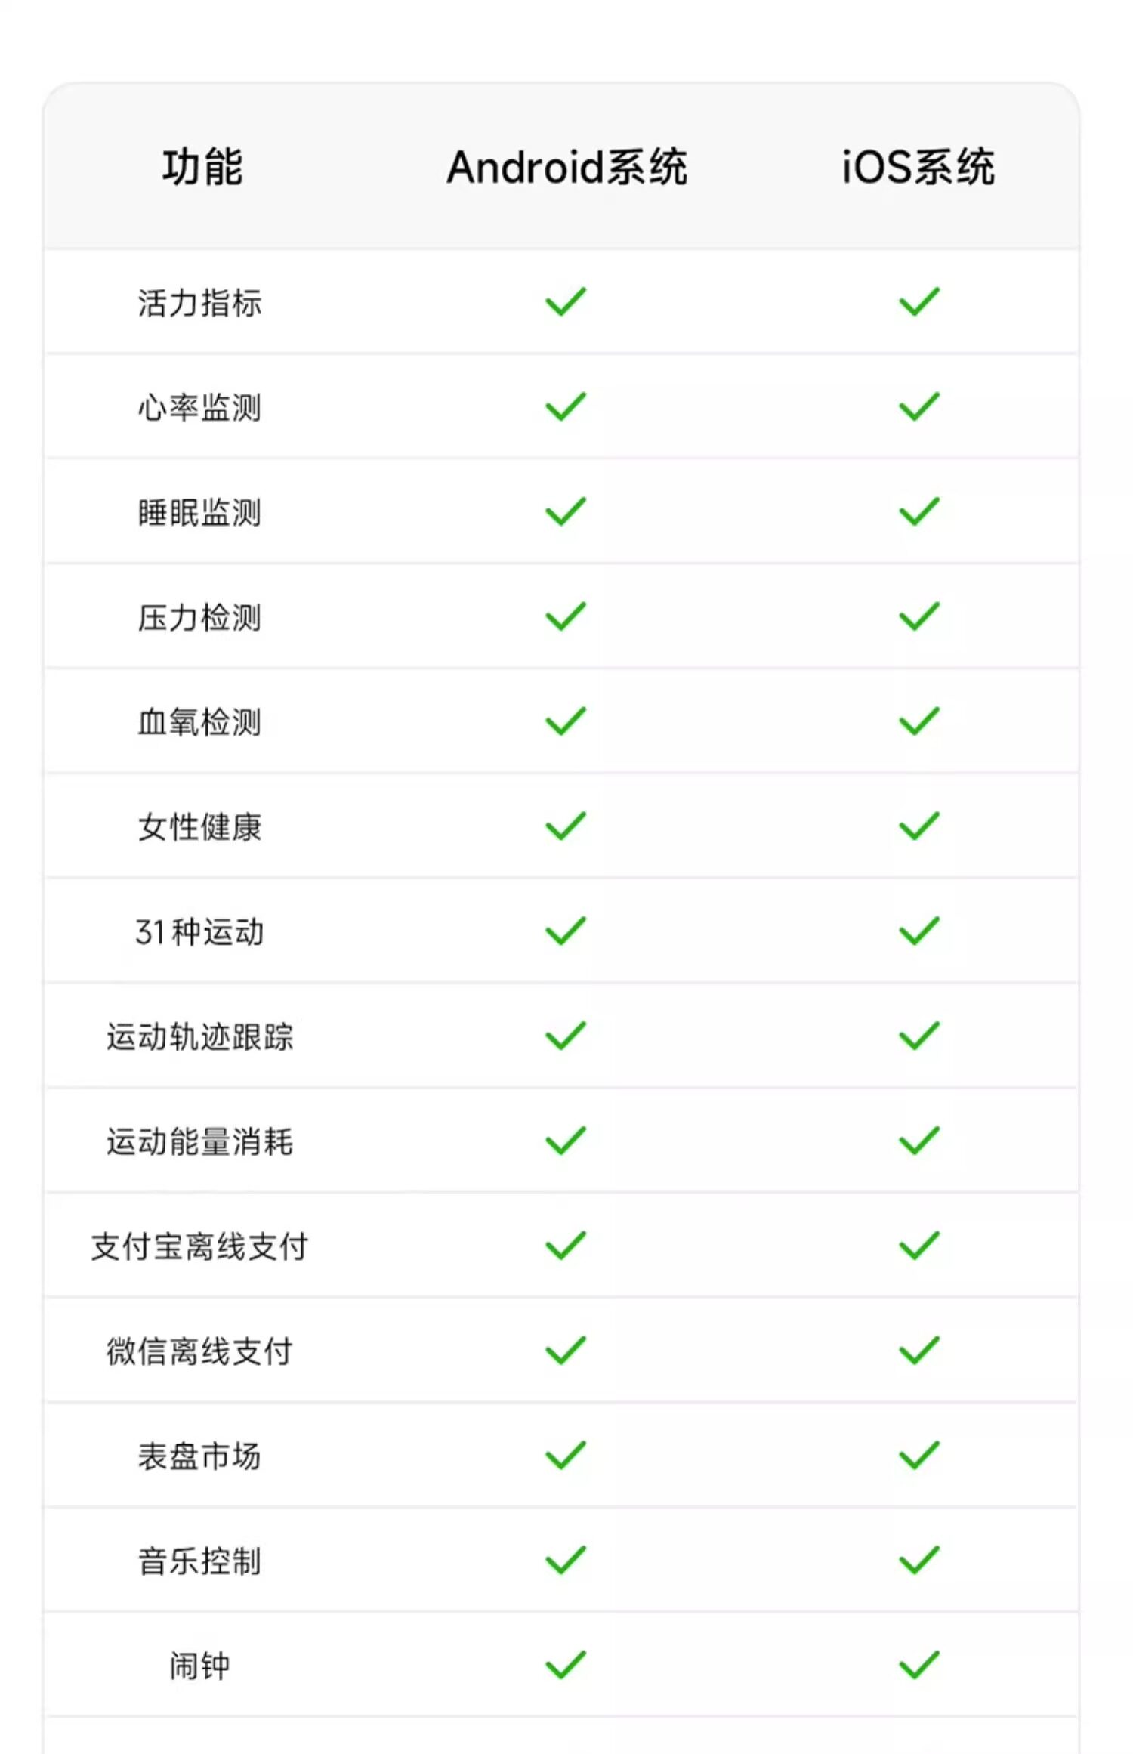Click the 音乐控制 feature label

pos(199,1561)
